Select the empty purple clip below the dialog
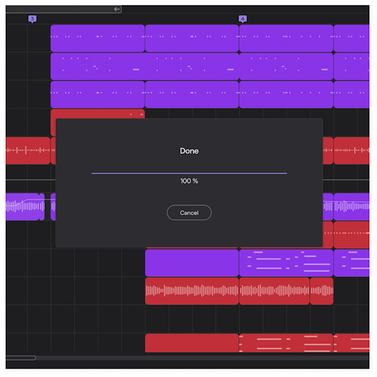 coord(191,263)
